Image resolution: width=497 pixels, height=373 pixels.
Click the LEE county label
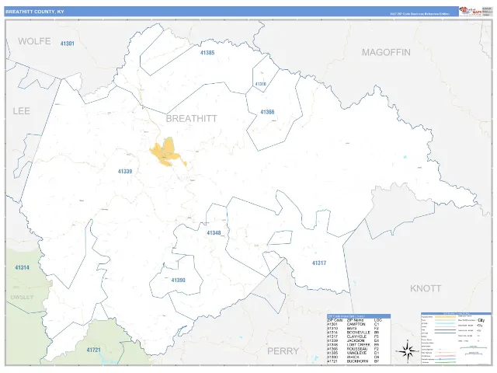pyautogui.click(x=21, y=111)
